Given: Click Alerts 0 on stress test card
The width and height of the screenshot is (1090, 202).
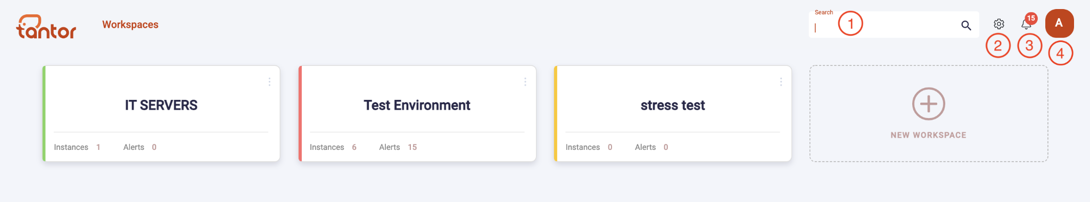Looking at the screenshot, I should 651,147.
